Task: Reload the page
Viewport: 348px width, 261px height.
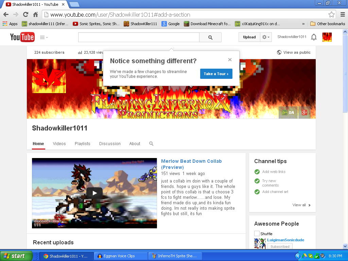Action: (25, 14)
